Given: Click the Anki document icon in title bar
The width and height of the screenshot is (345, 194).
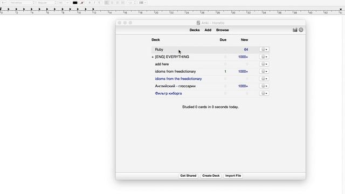Looking at the screenshot, I should pyautogui.click(x=198, y=23).
